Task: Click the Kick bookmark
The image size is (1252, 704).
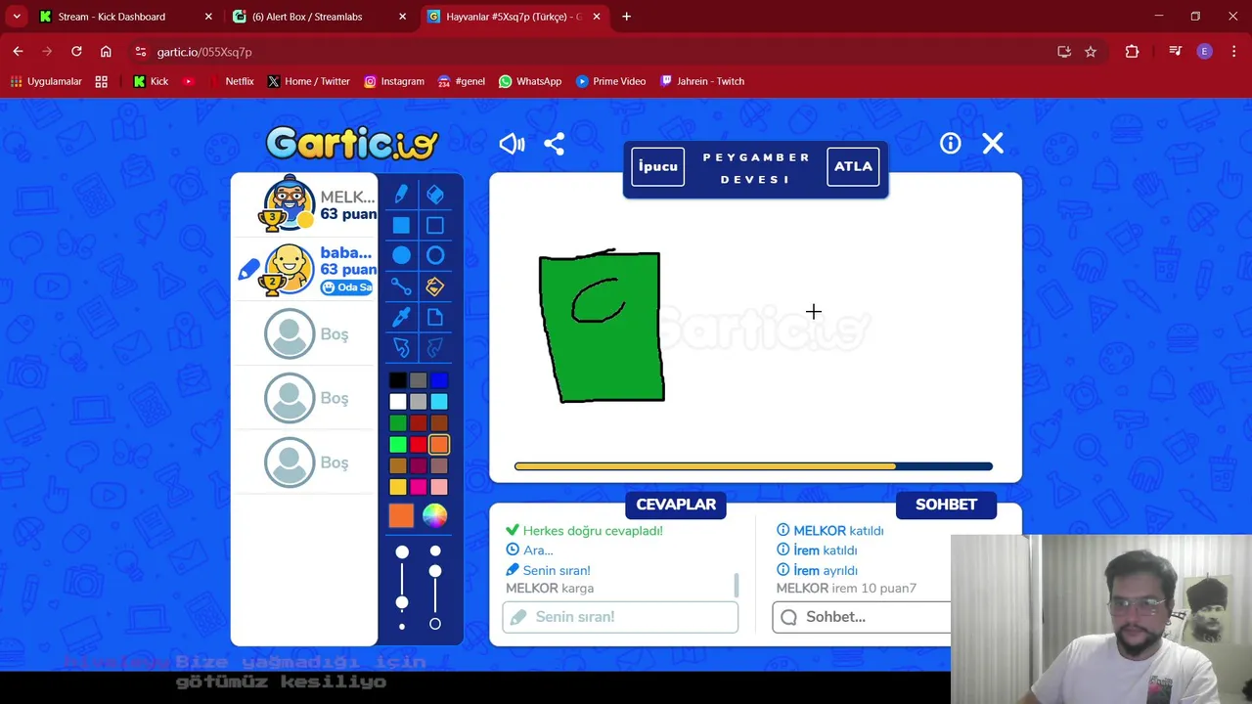Action: [x=151, y=81]
